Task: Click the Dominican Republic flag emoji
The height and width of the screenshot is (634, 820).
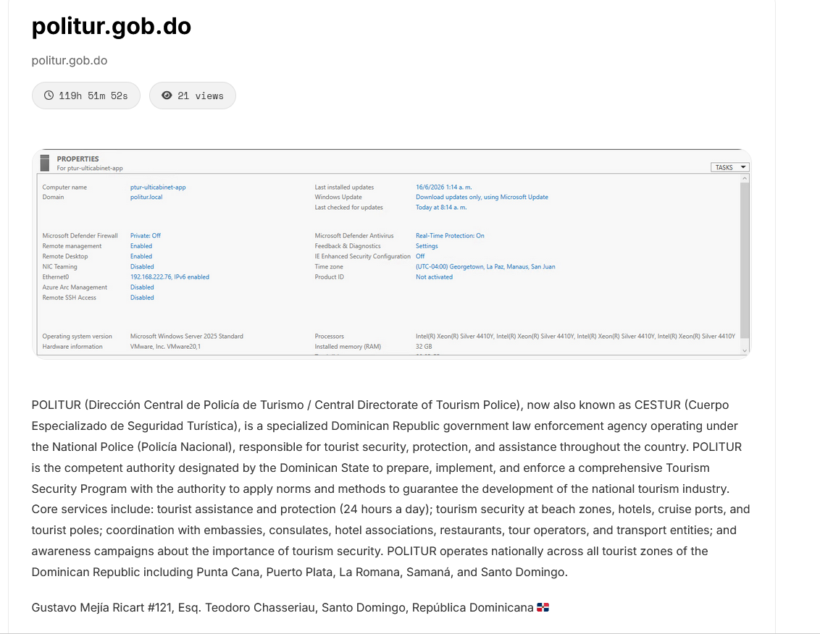Action: coord(543,607)
